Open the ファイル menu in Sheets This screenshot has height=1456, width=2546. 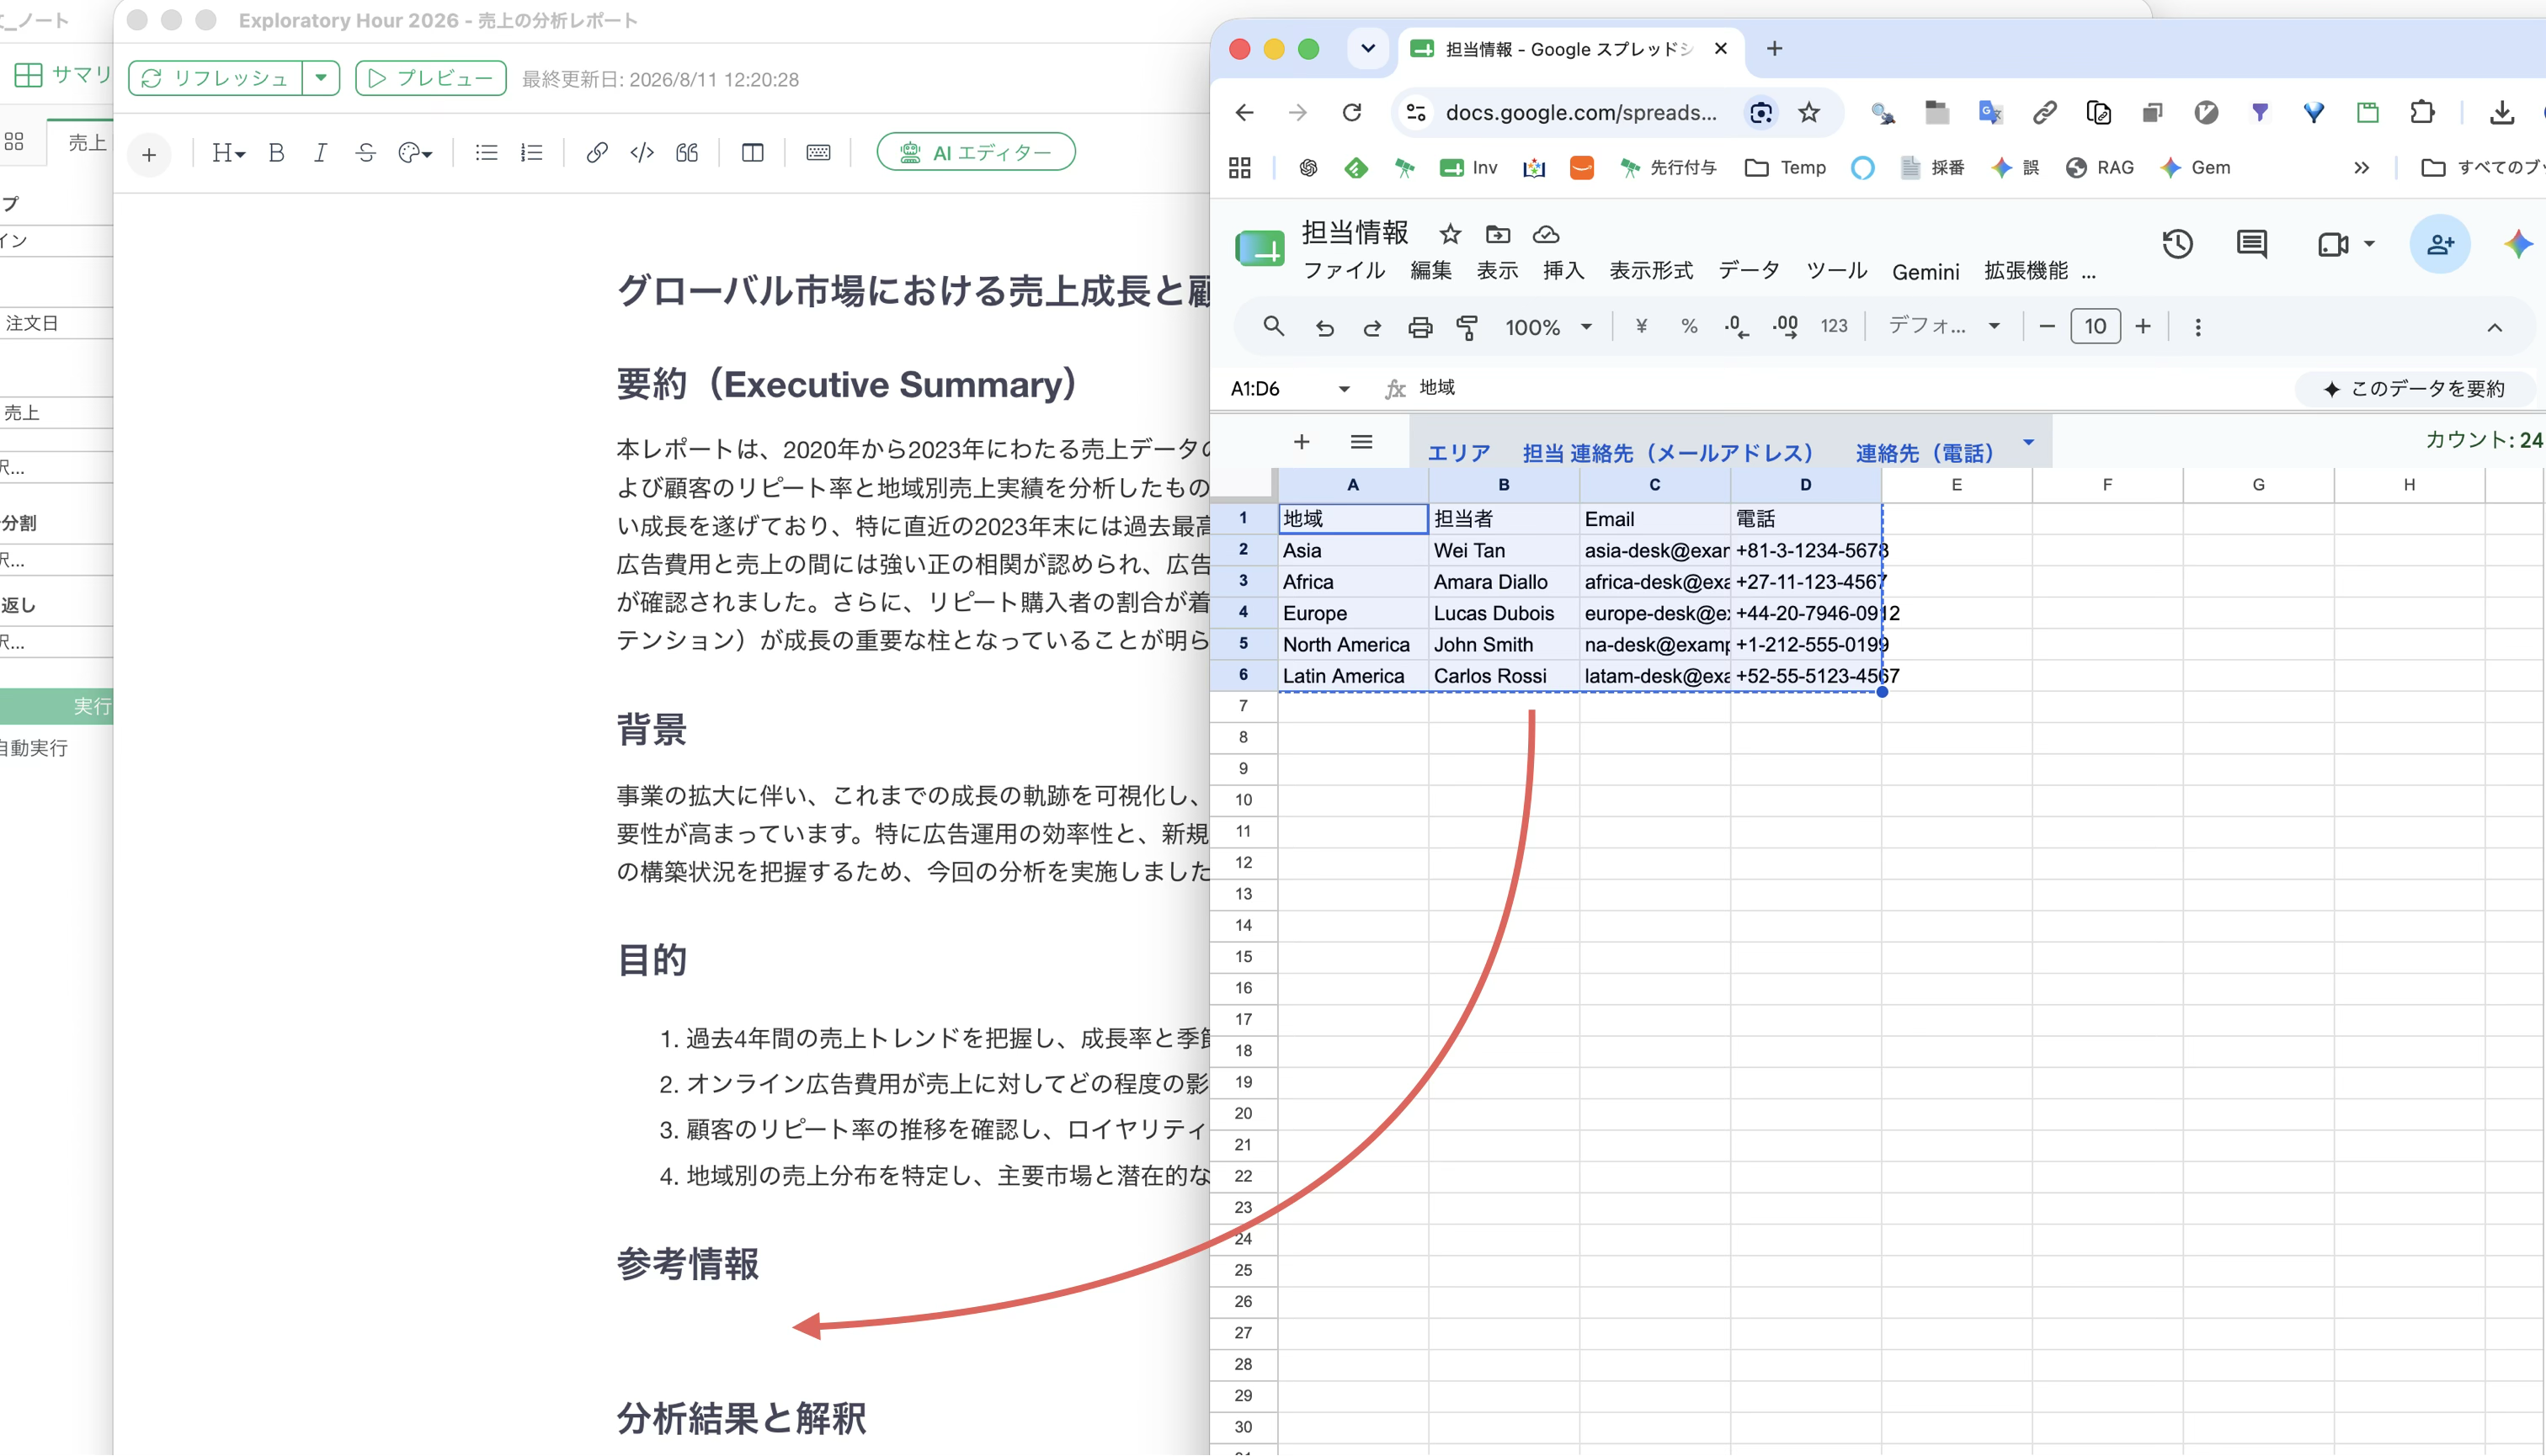1344,271
